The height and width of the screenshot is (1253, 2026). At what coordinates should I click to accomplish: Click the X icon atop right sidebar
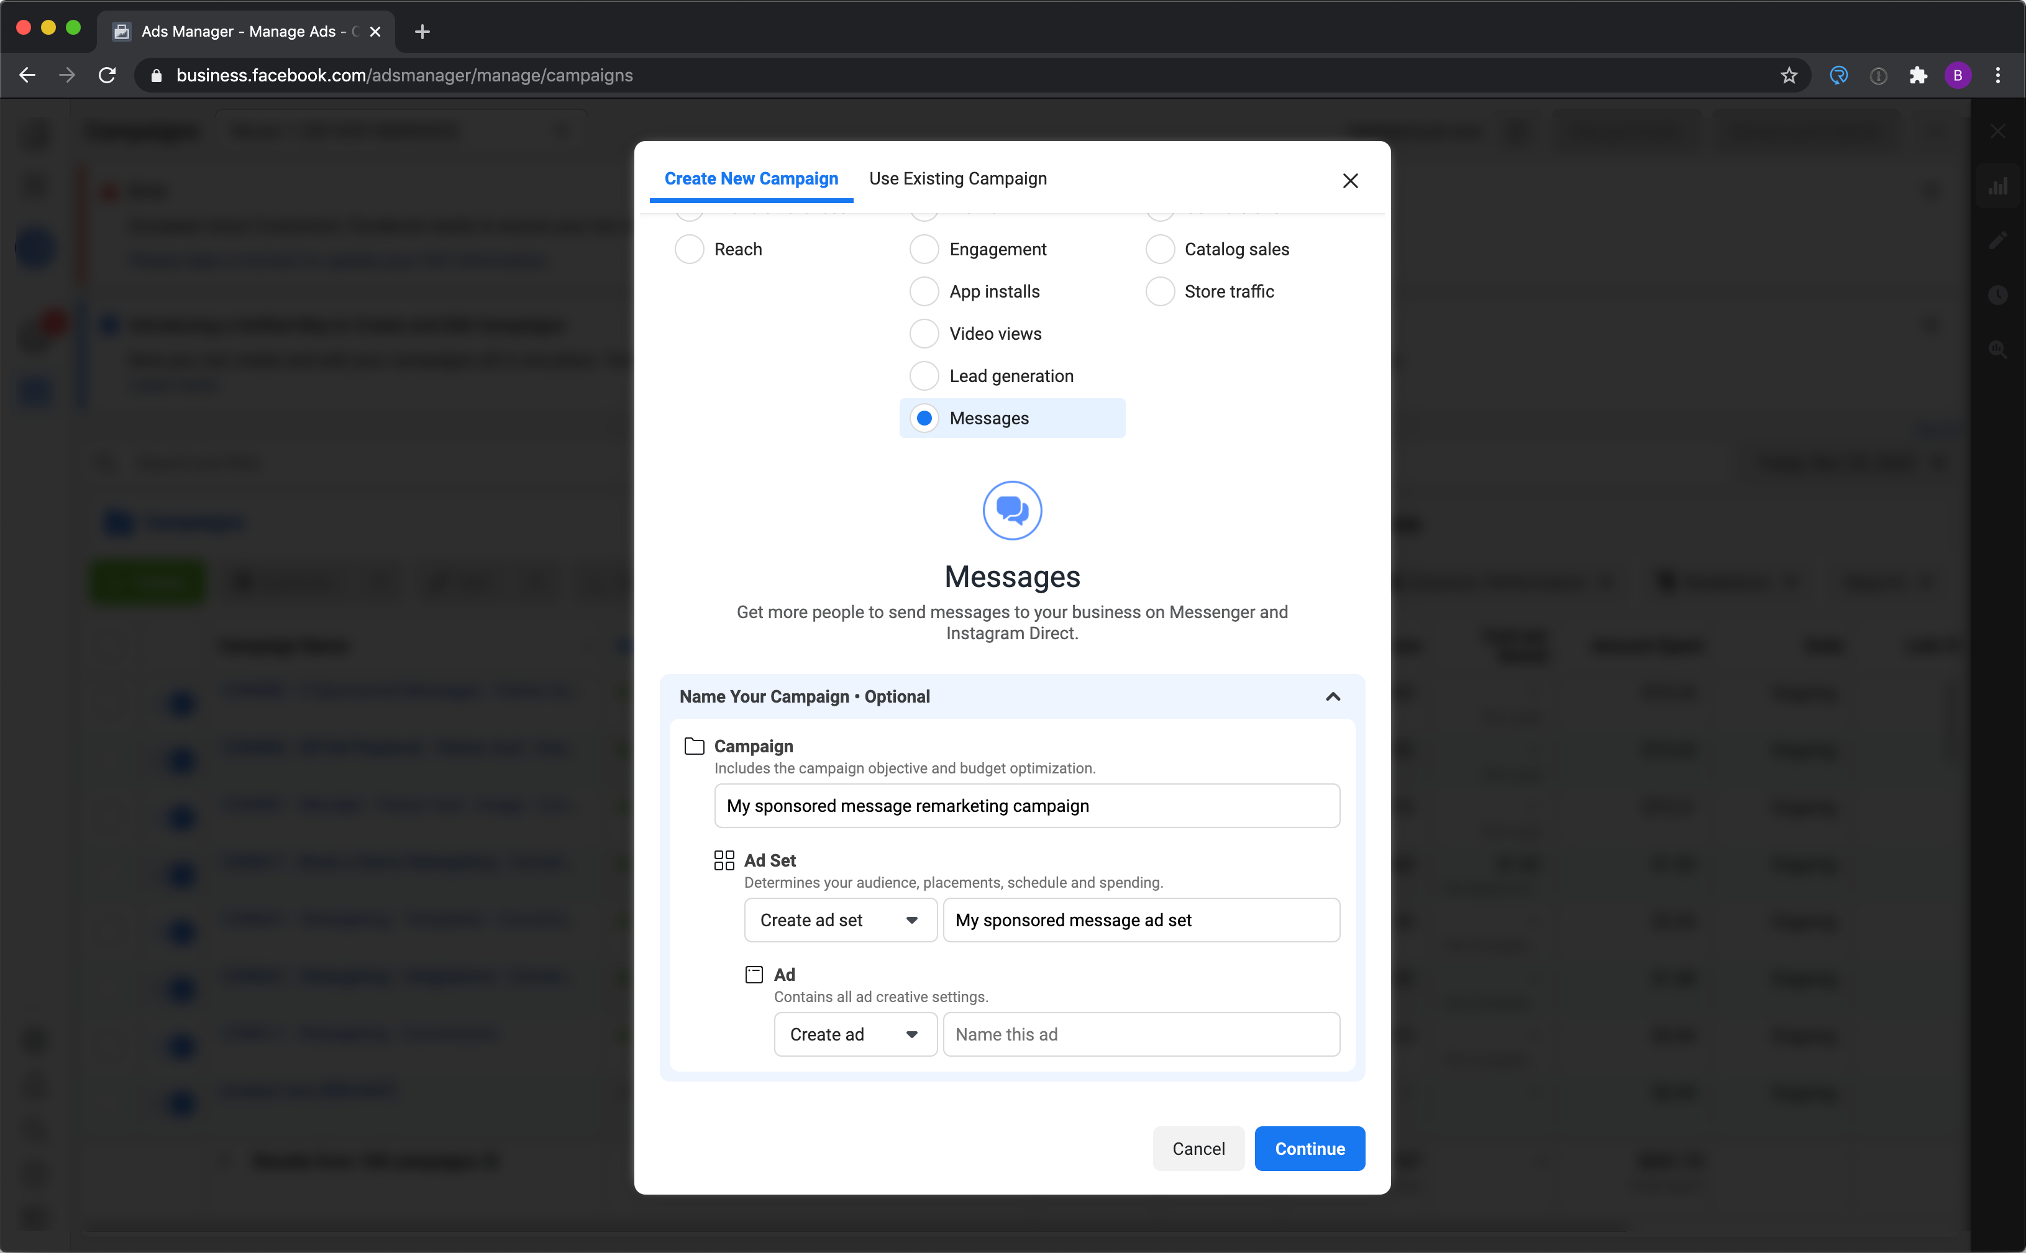point(1998,132)
